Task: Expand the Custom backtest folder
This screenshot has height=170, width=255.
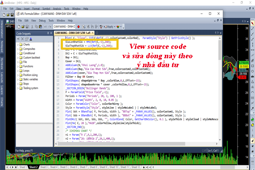Action: [x=18, y=58]
